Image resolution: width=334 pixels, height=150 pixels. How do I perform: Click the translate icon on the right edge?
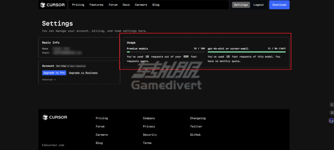(331, 105)
